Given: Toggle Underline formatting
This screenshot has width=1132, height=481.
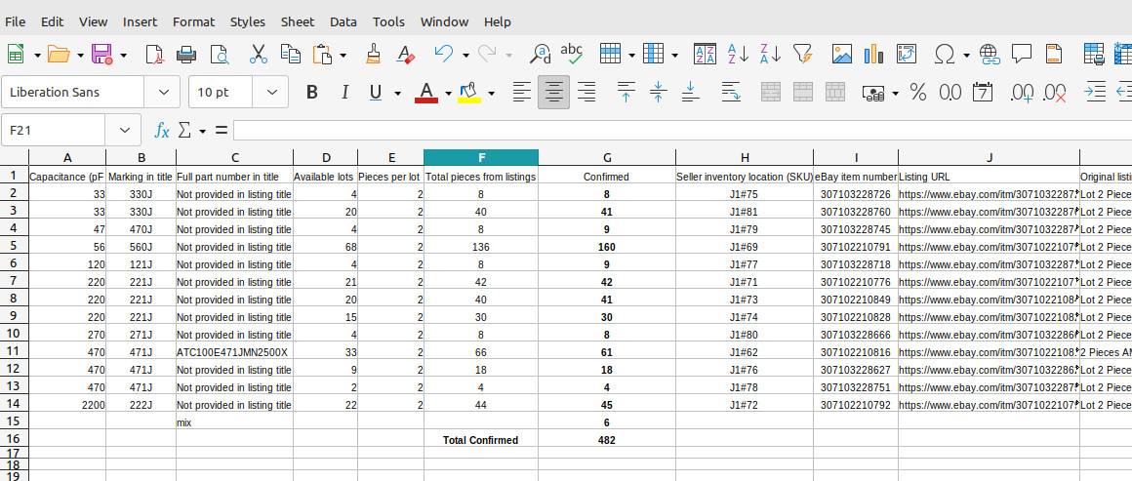Looking at the screenshot, I should (376, 93).
